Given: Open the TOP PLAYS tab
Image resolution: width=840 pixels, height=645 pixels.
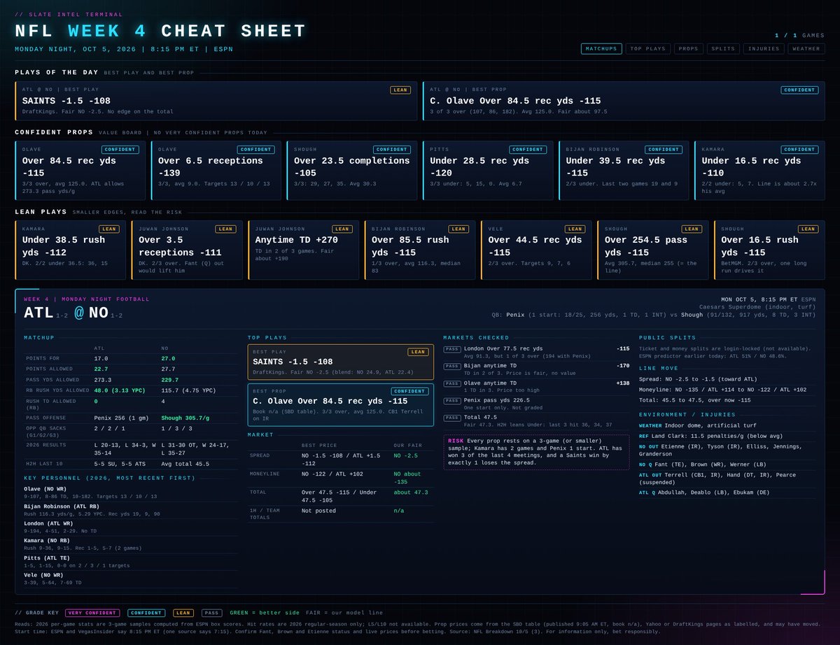Looking at the screenshot, I should 647,49.
